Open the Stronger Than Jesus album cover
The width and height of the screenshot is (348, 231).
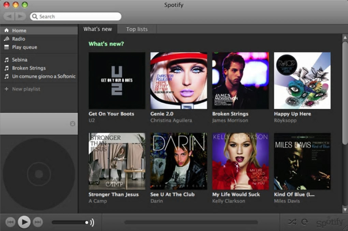click(117, 161)
